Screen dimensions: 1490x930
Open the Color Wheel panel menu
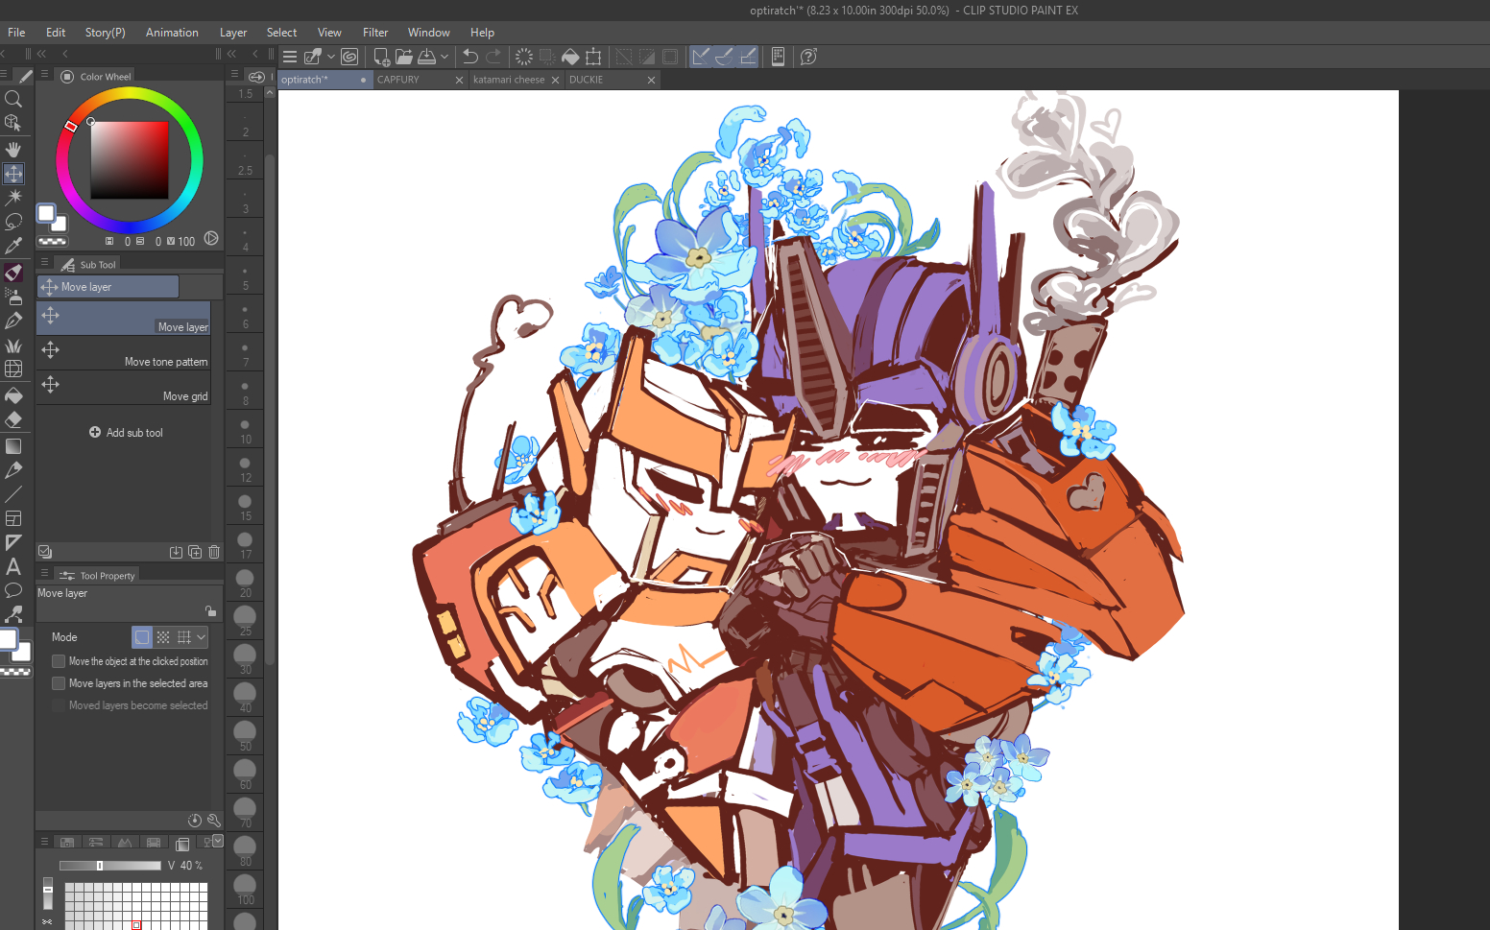pos(44,75)
